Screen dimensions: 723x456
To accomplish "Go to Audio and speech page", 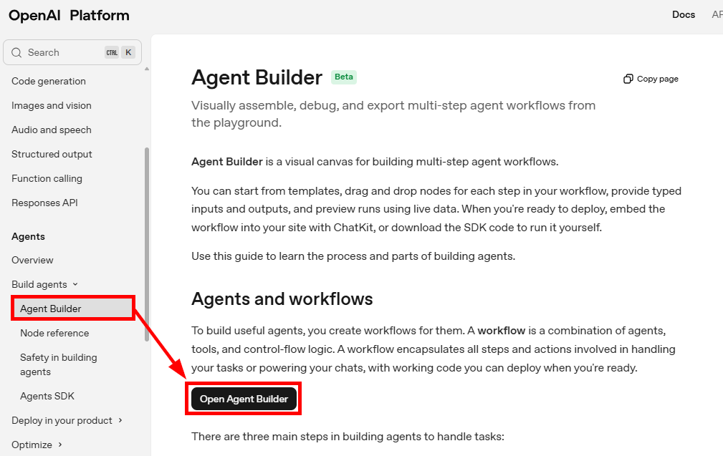I will click(x=51, y=130).
